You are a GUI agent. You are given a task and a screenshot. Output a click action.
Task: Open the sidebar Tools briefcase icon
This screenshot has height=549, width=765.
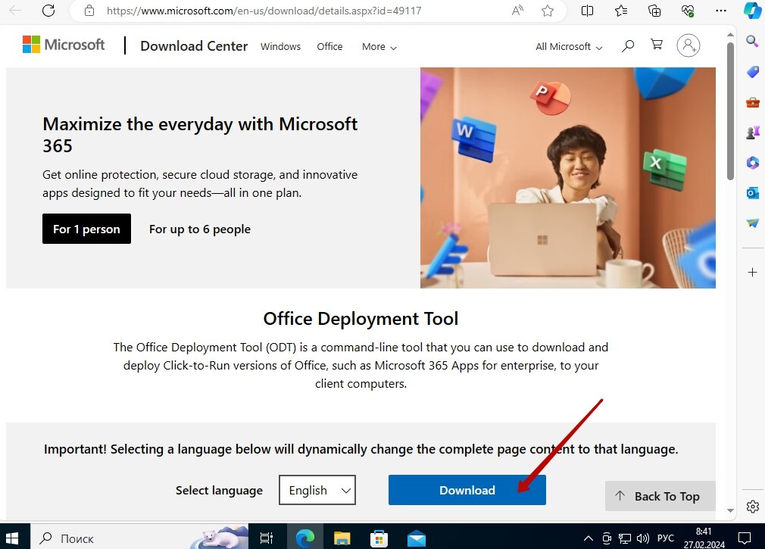point(752,102)
